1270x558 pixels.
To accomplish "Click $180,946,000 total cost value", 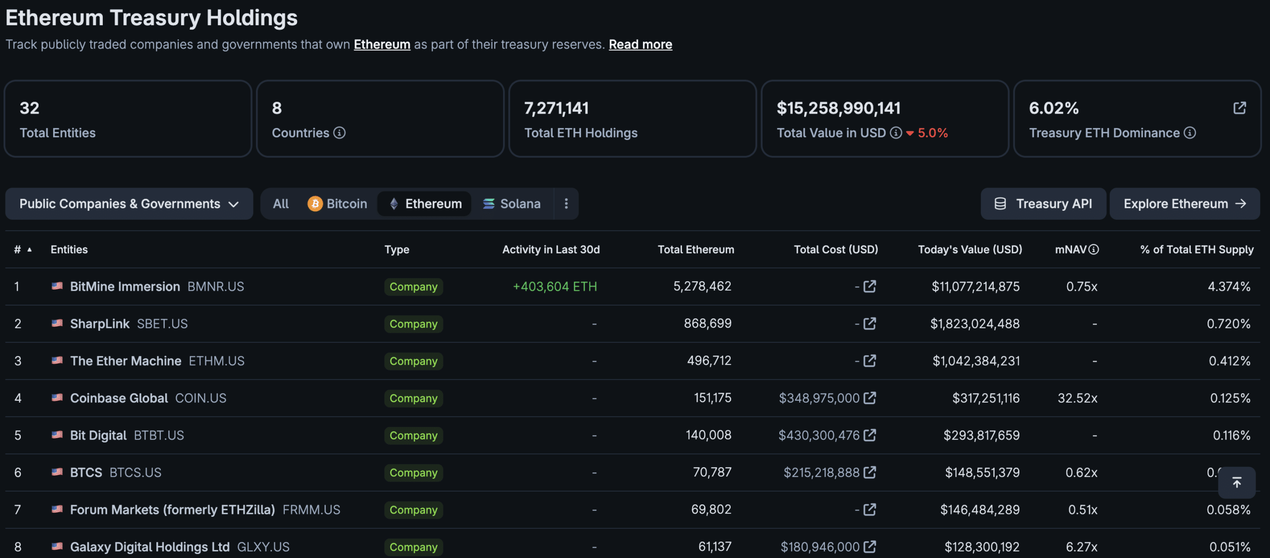I will 820,547.
